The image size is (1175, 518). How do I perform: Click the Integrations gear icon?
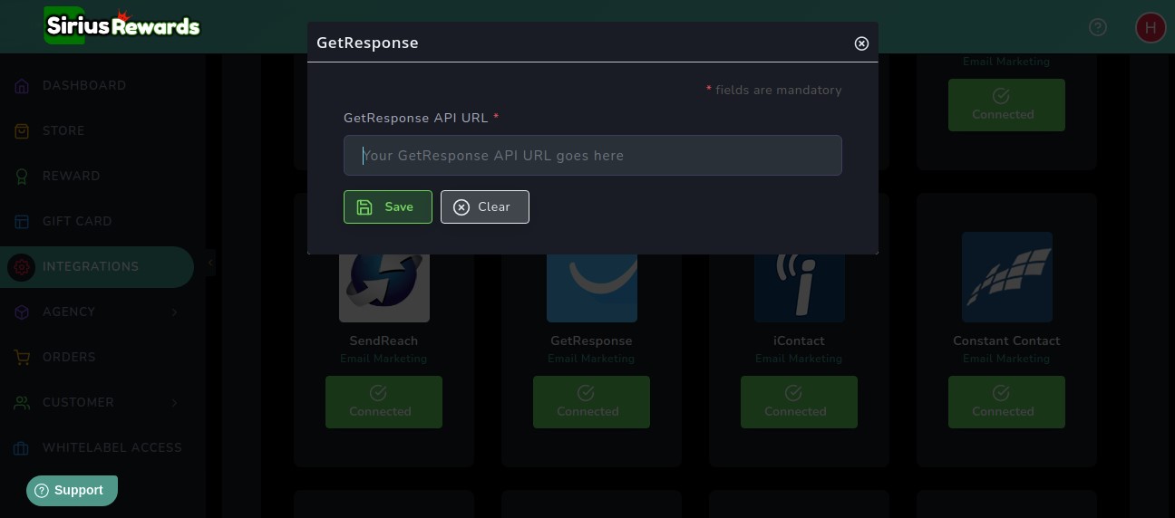point(22,267)
